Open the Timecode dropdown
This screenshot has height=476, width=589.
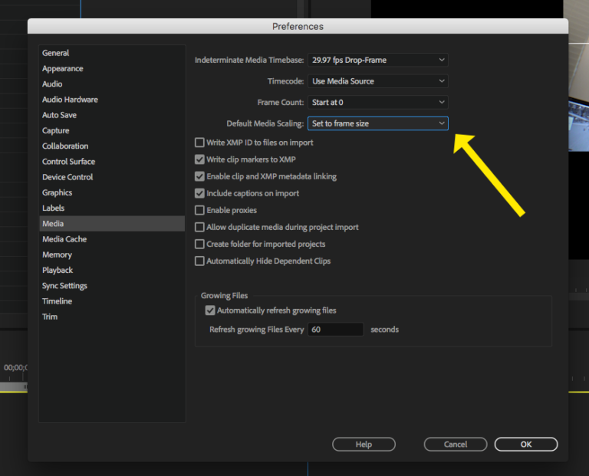coord(378,81)
